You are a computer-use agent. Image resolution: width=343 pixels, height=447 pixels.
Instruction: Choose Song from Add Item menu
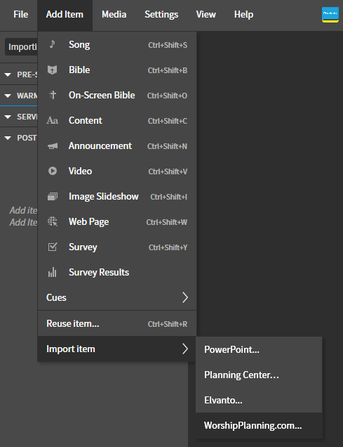pos(117,44)
